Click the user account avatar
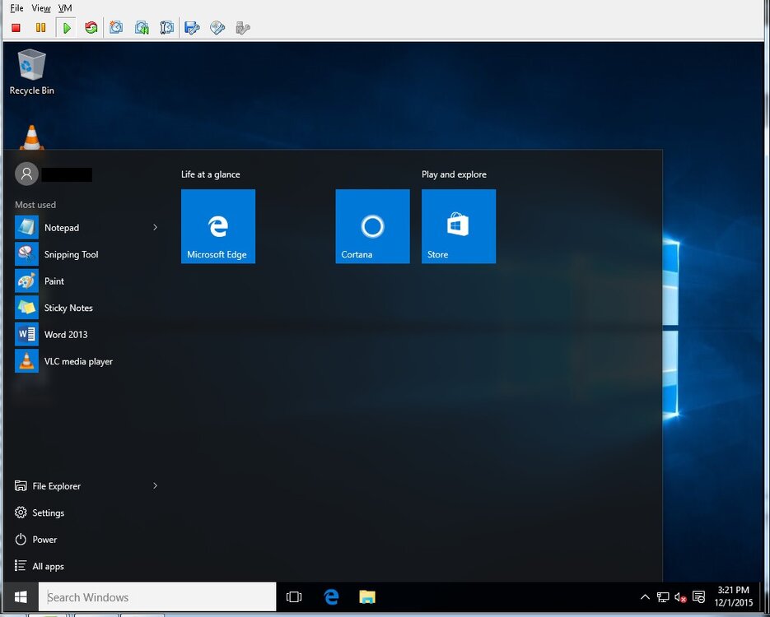Viewport: 770px width, 617px height. click(26, 174)
